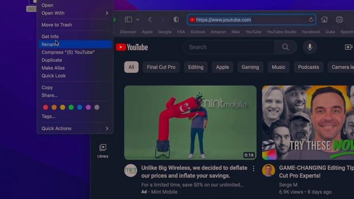
Task: Click the Safari forward arrow
Action: [x=162, y=20]
